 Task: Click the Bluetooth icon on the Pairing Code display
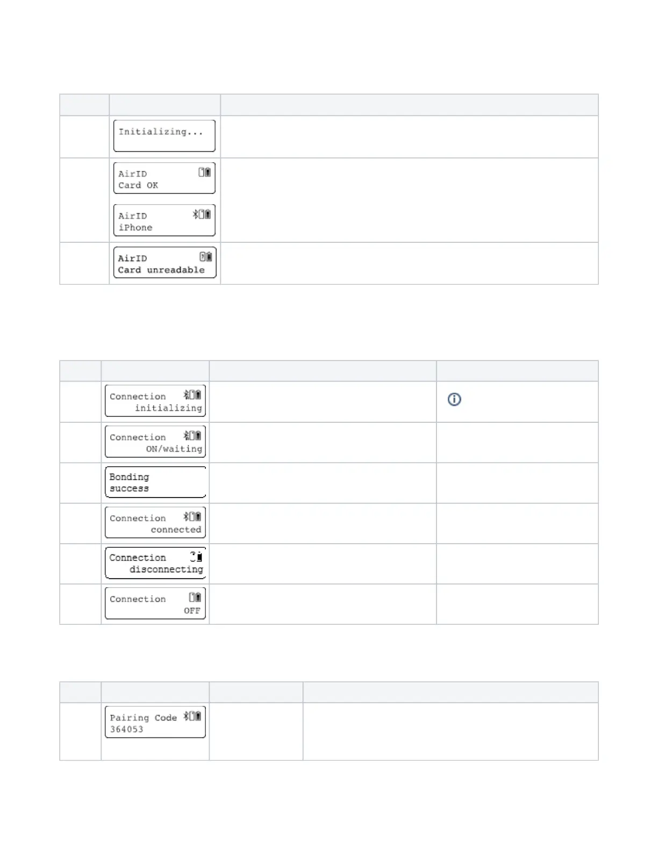[186, 716]
